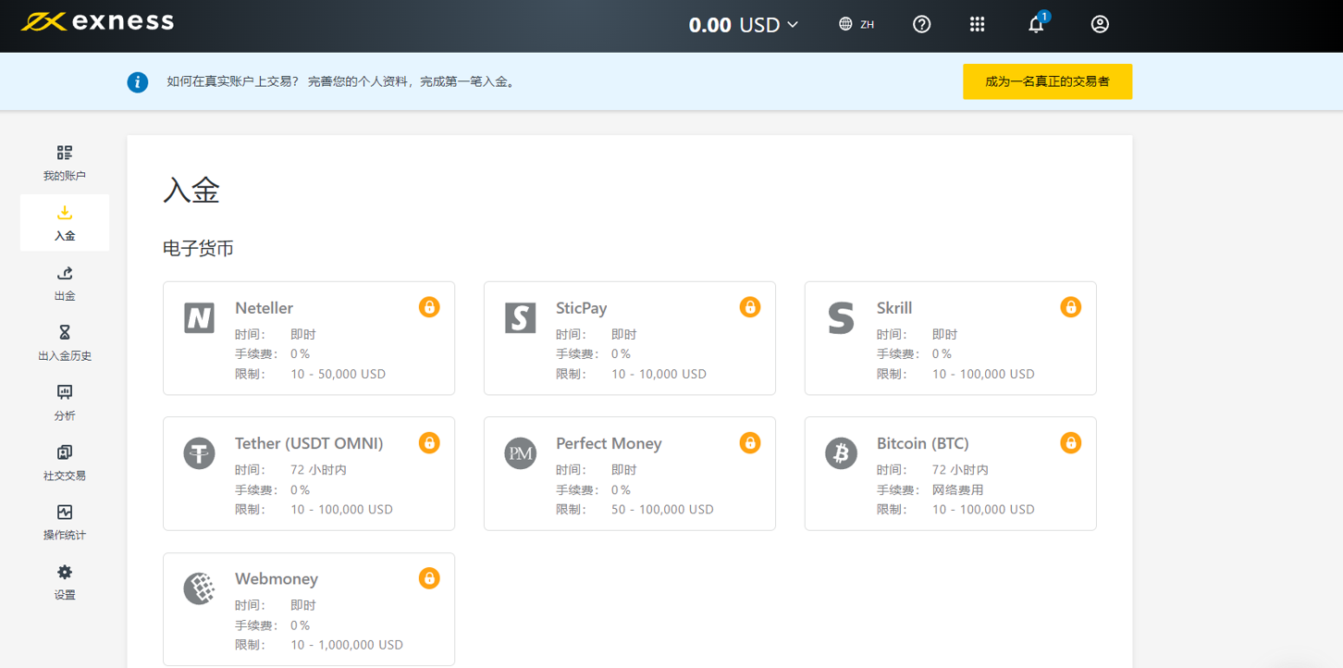Open the apps grid icon
The image size is (1343, 668).
977,24
